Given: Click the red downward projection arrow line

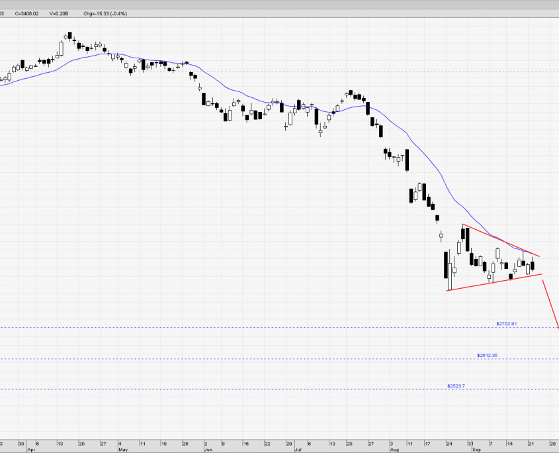Looking at the screenshot, I should (551, 305).
